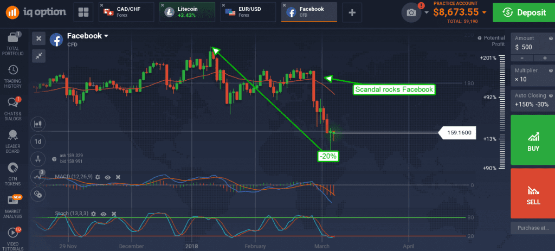Open the indicators list icon

coord(37,176)
